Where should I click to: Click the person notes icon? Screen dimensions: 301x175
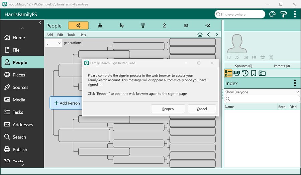pyautogui.click(x=229, y=57)
